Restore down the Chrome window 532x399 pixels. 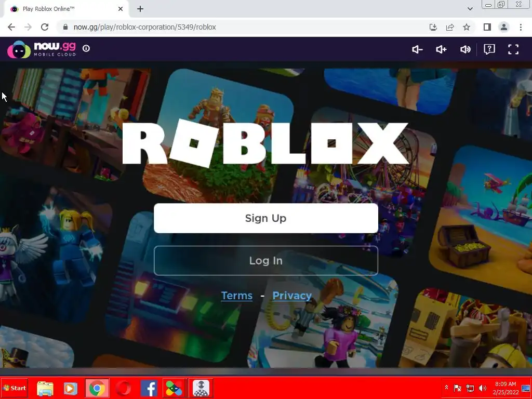(x=501, y=4)
